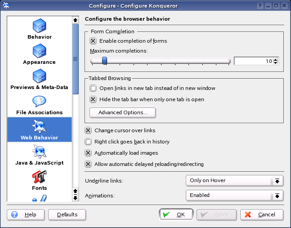Viewport: 291px width, 228px height.
Task: Increase maximum completions with spinner up arrow
Action: coord(276,59)
